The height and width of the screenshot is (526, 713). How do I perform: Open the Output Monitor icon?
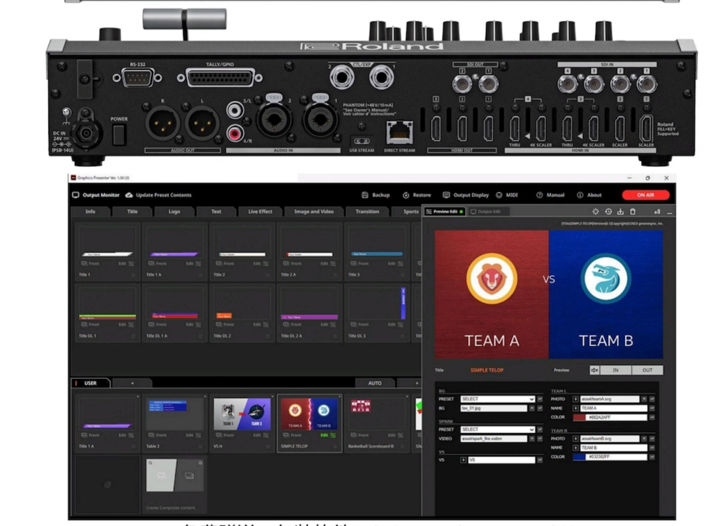76,195
